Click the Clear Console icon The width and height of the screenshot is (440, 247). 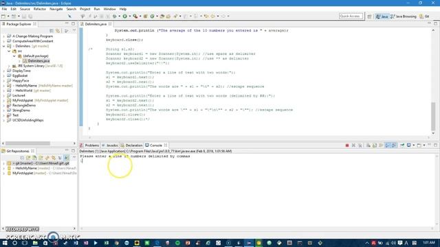(368, 145)
